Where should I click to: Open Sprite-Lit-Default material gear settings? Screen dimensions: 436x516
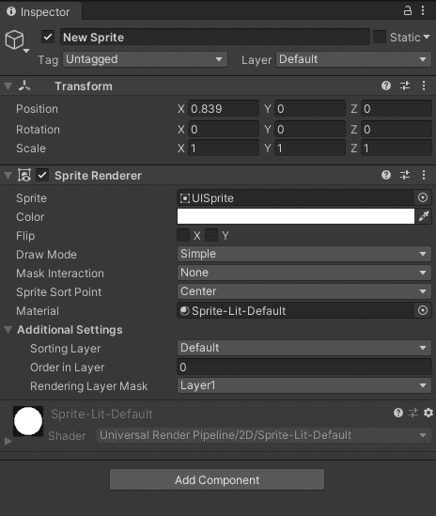click(428, 413)
